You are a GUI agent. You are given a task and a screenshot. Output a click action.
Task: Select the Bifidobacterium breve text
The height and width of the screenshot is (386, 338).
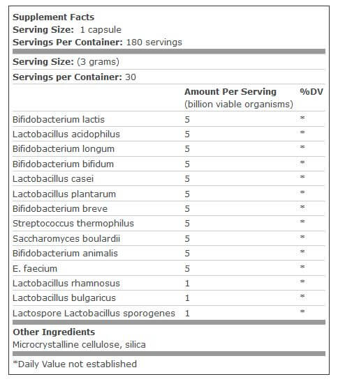(x=60, y=209)
